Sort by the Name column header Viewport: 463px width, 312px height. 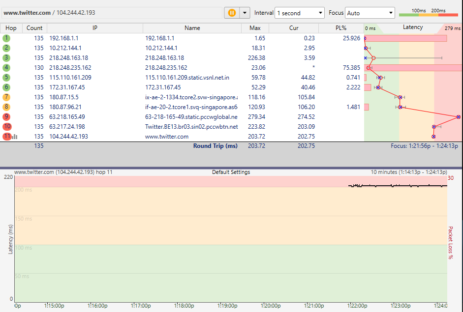point(192,28)
